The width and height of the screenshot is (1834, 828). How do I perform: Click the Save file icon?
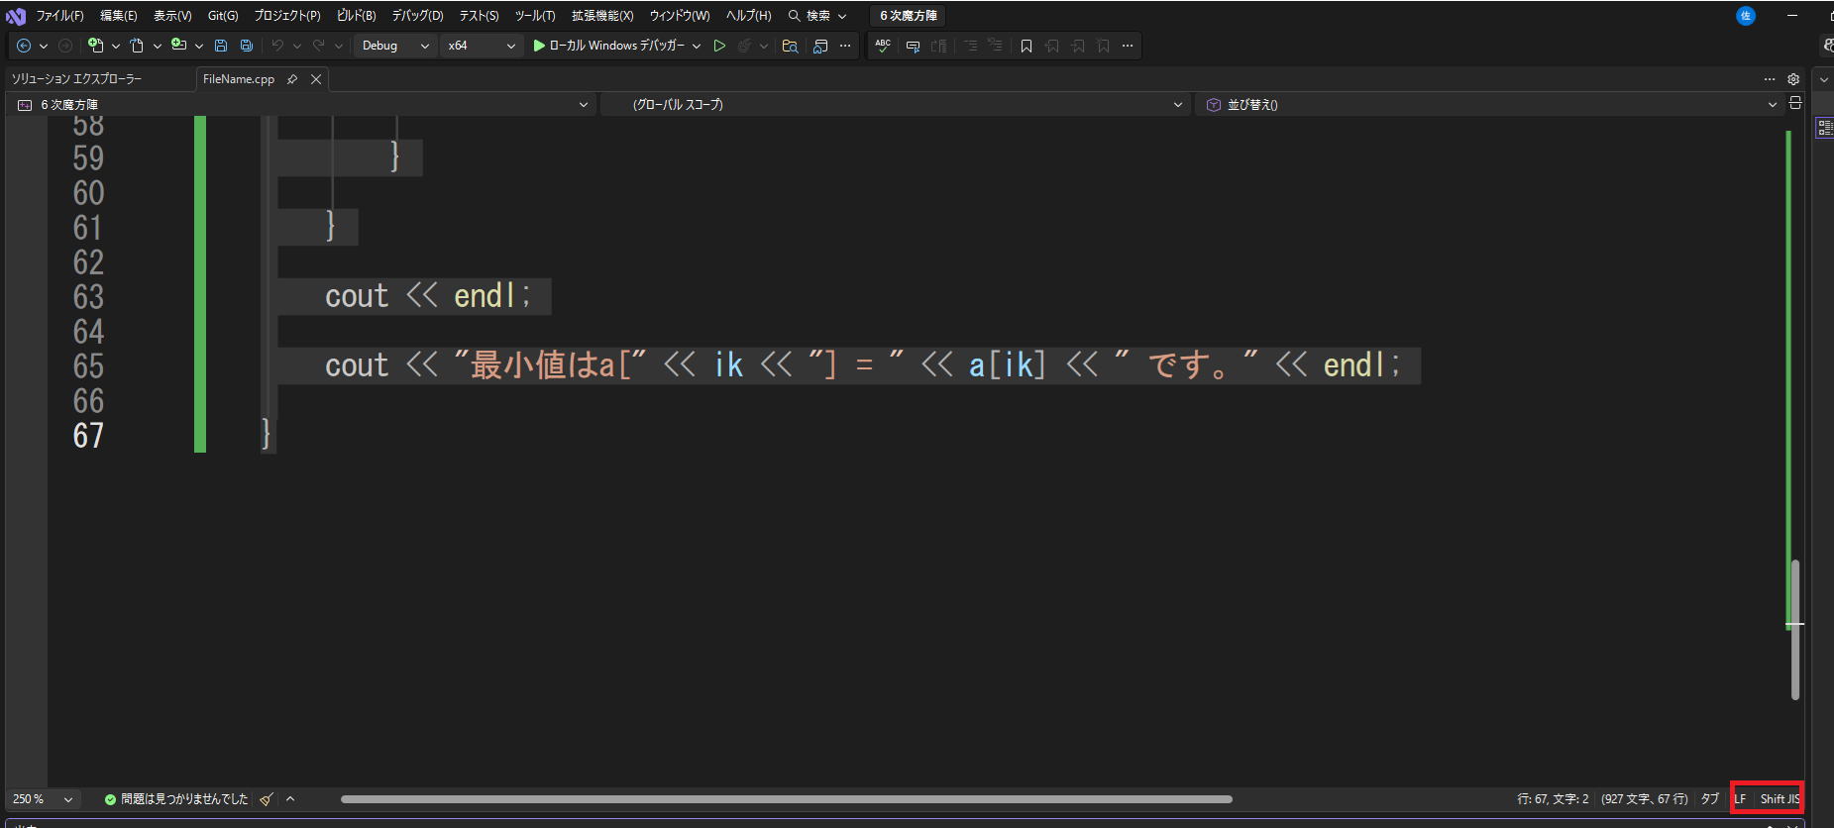221,46
